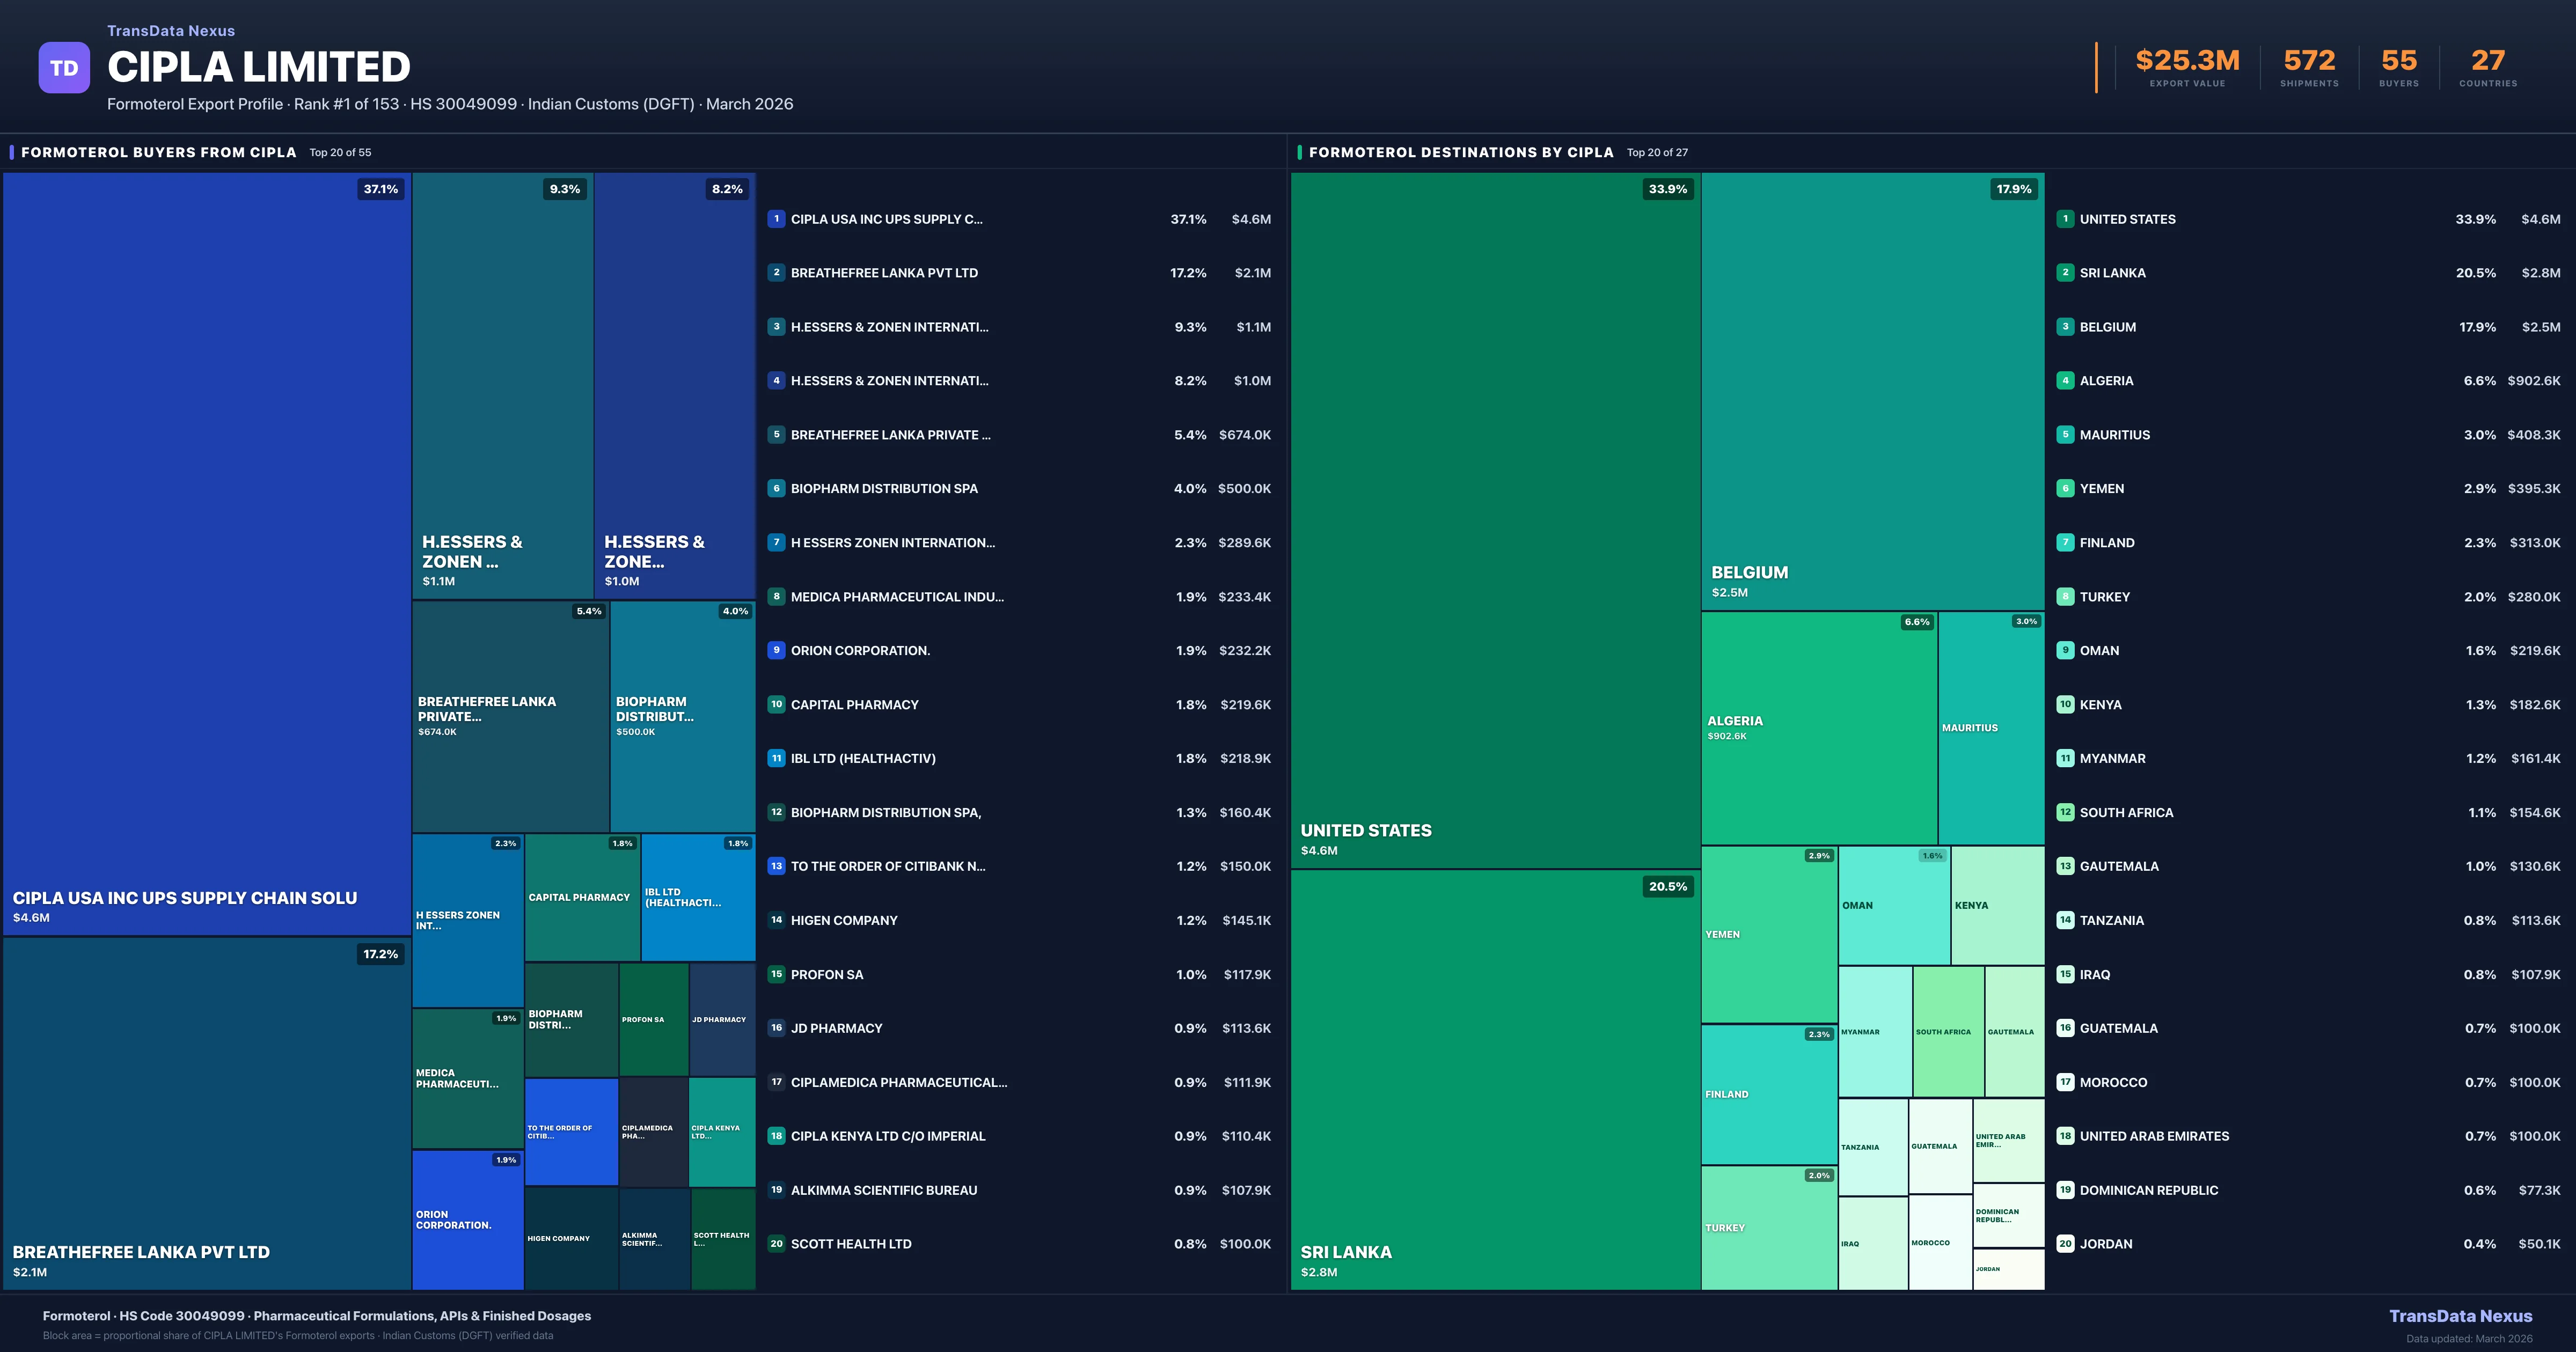Click rank 13 badge beside Citibank buyer

[776, 866]
